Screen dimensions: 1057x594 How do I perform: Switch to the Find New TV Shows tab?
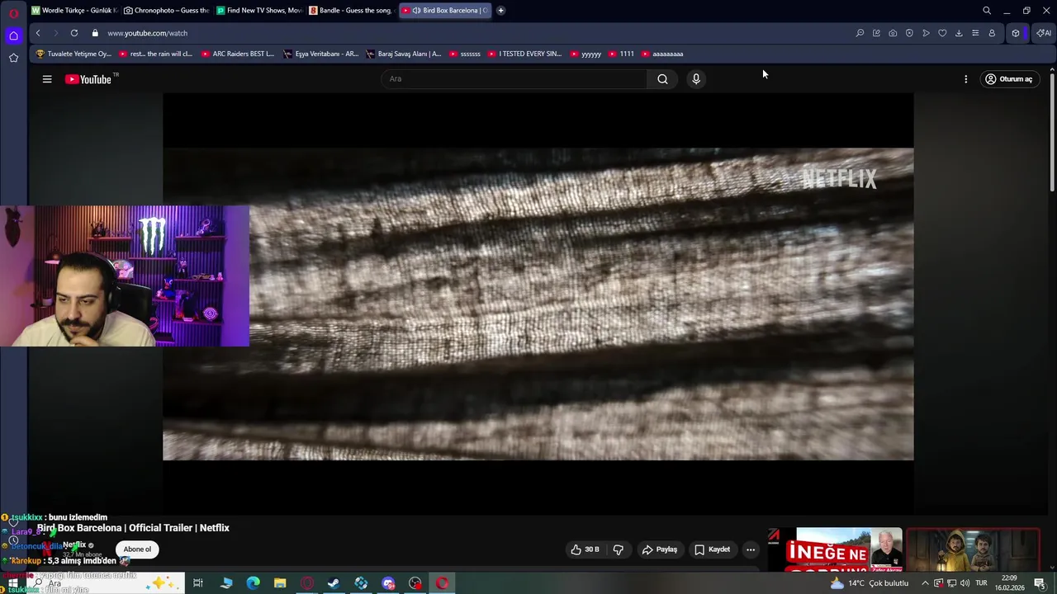click(259, 11)
